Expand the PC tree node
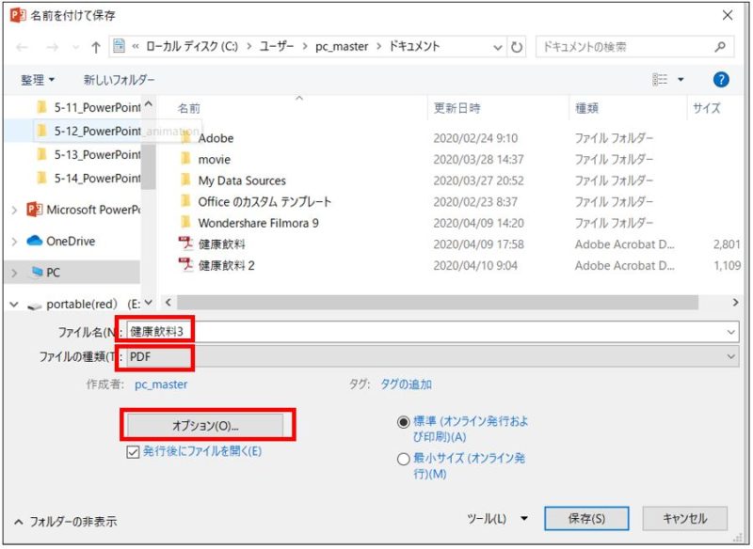This screenshot has width=753, height=549. pos(14,273)
